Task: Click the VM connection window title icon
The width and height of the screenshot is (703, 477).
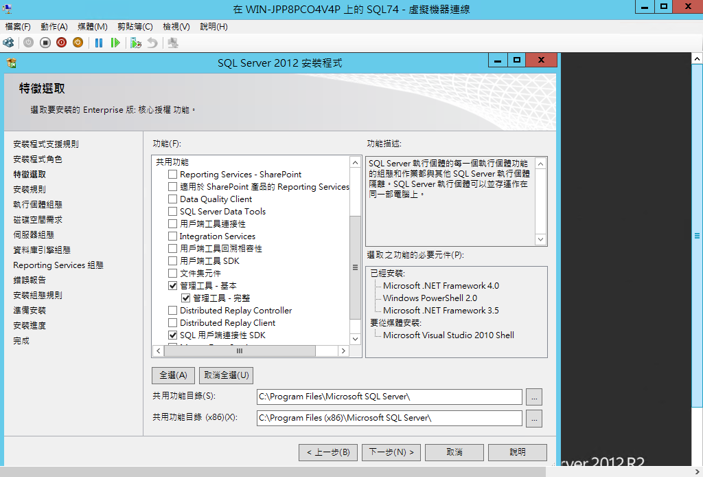Action: [x=7, y=9]
